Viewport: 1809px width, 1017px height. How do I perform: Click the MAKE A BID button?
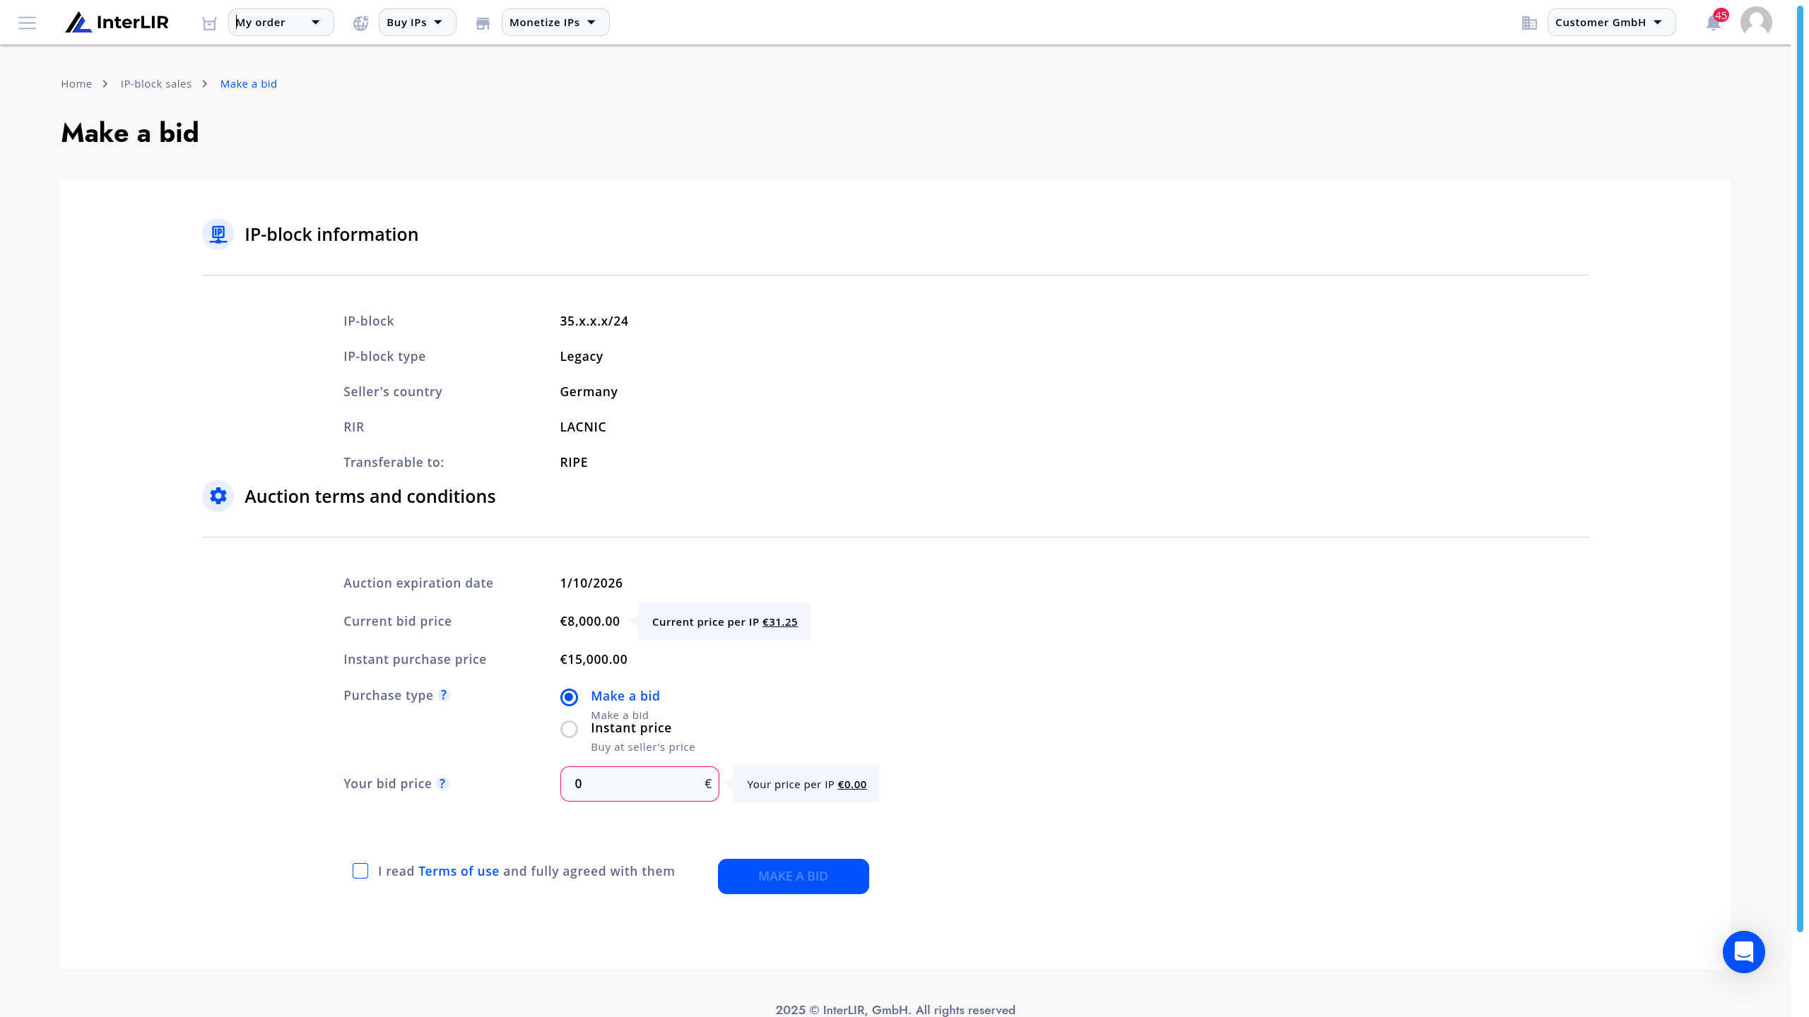(793, 876)
